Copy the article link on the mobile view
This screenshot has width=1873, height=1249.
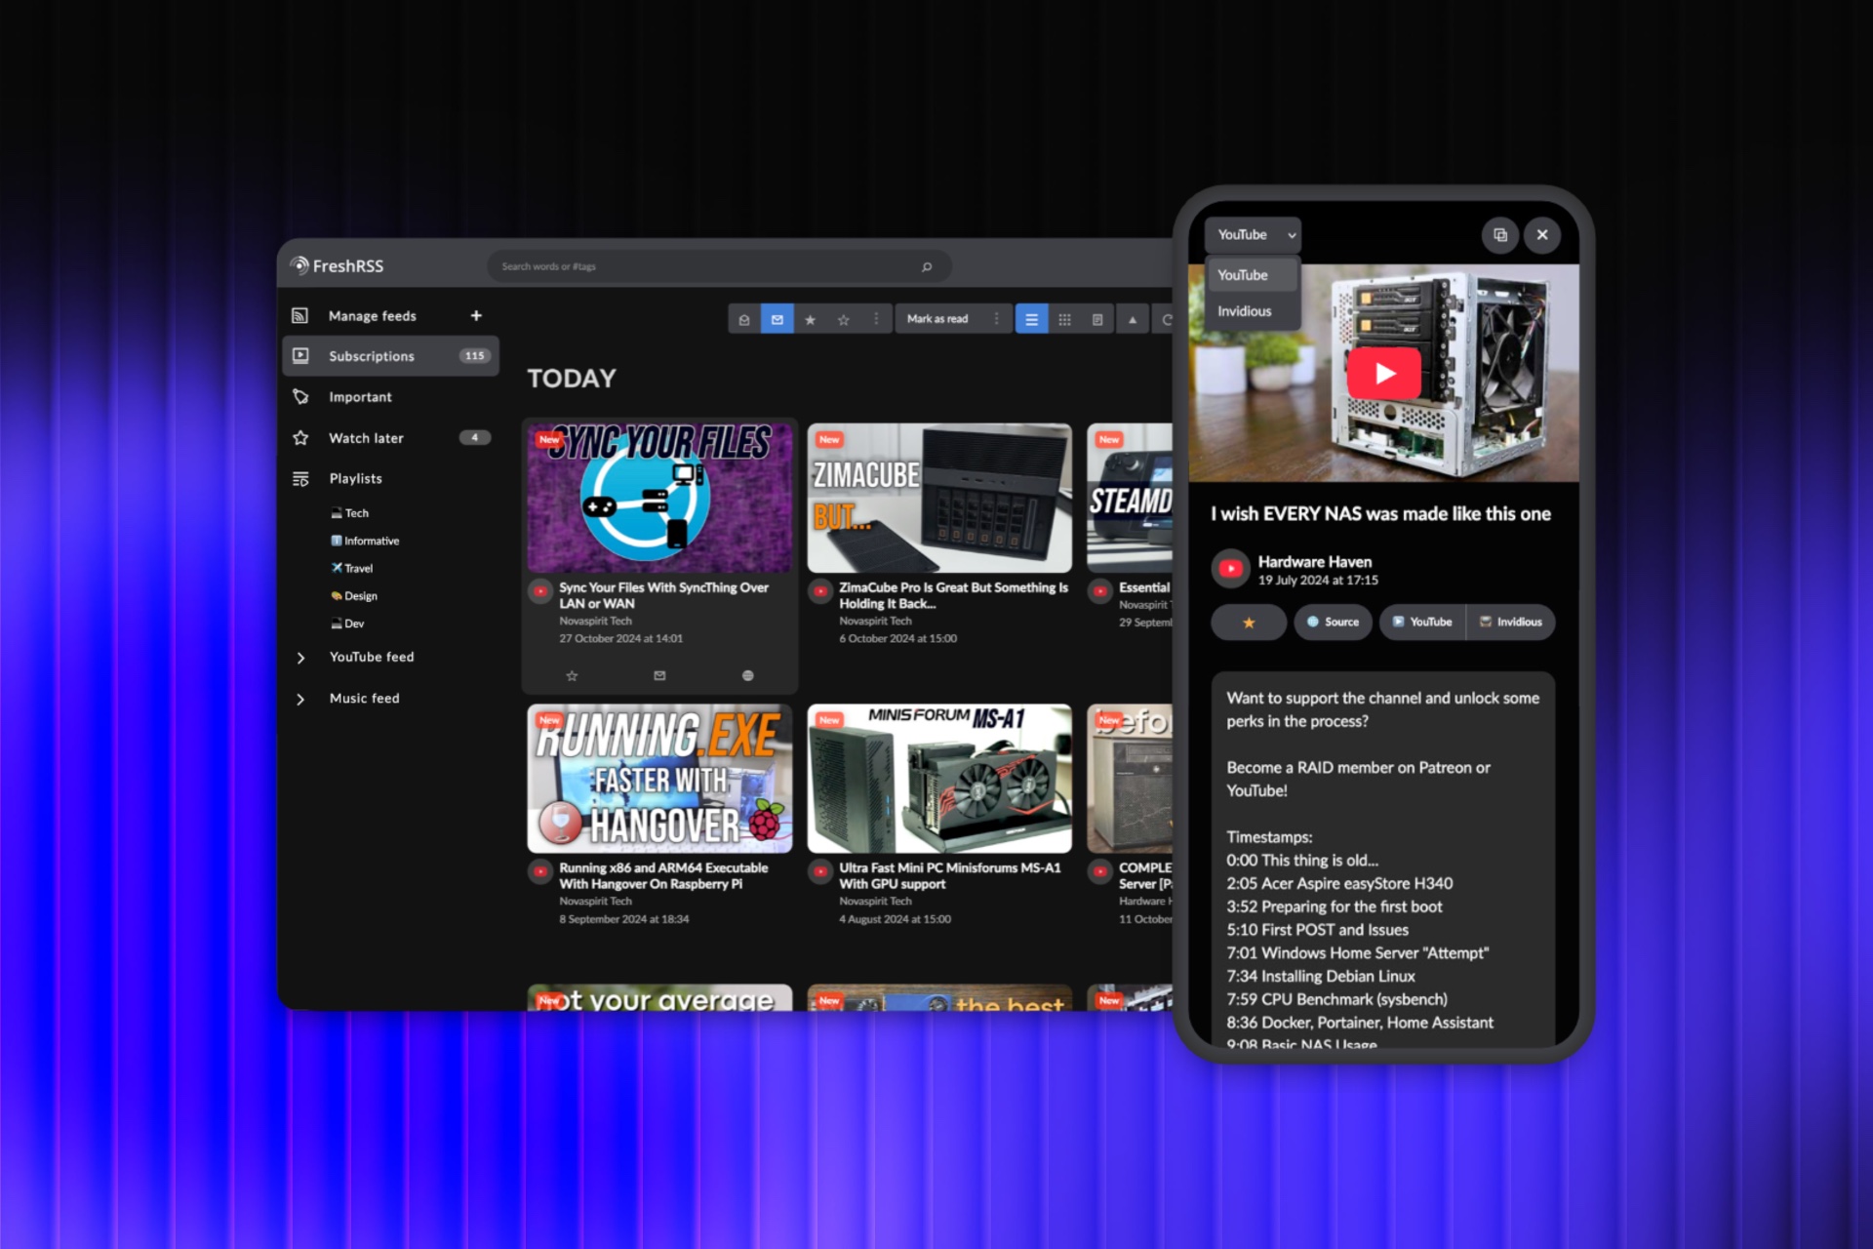(x=1499, y=235)
